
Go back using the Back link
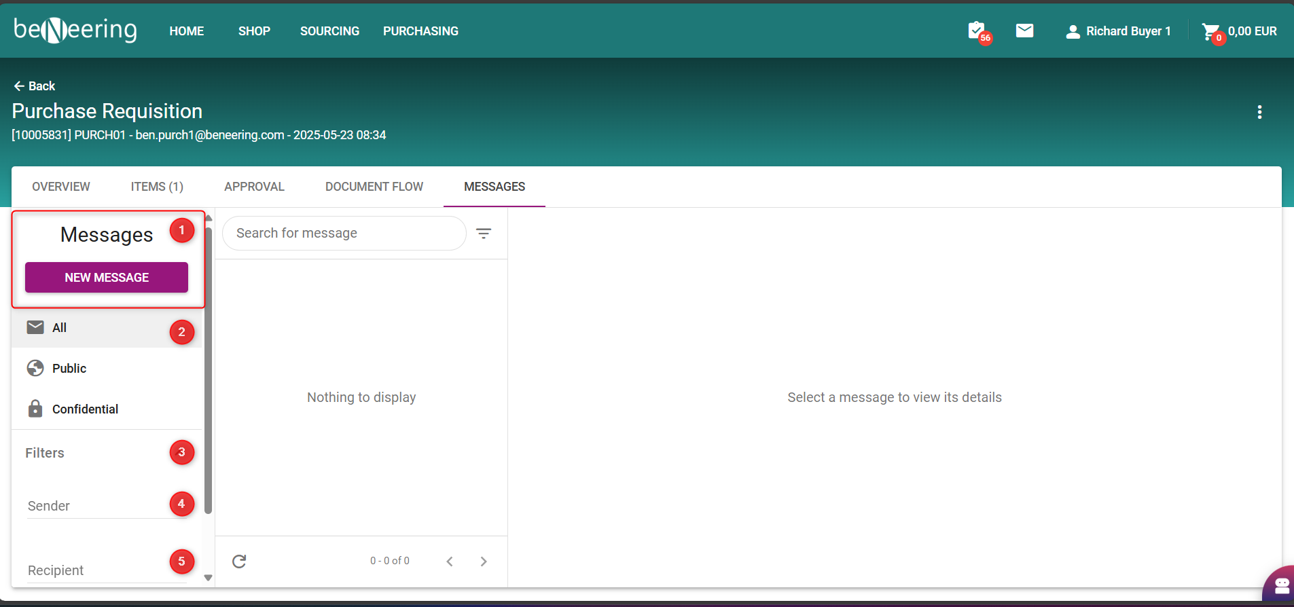35,86
